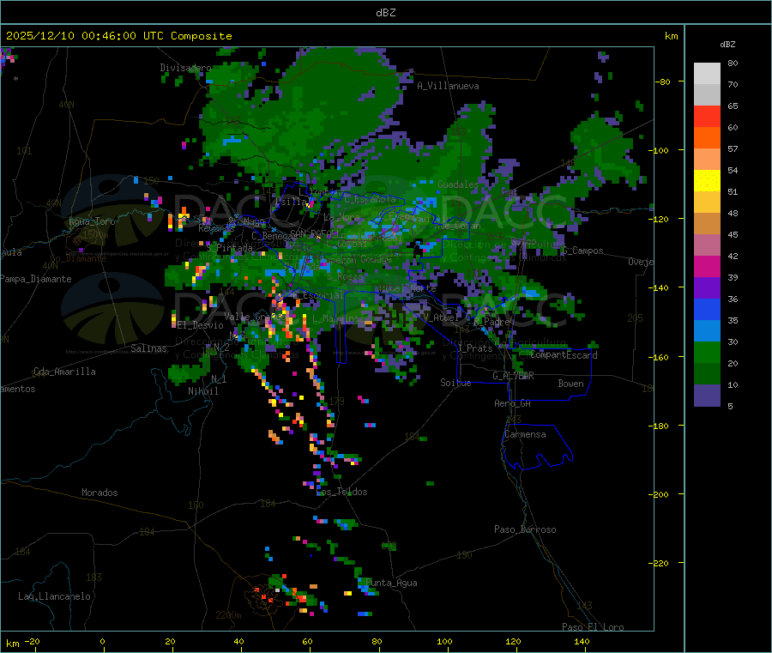Image resolution: width=772 pixels, height=653 pixels.
Task: Select the '100' km tick on bottom axis
Action: (x=444, y=642)
